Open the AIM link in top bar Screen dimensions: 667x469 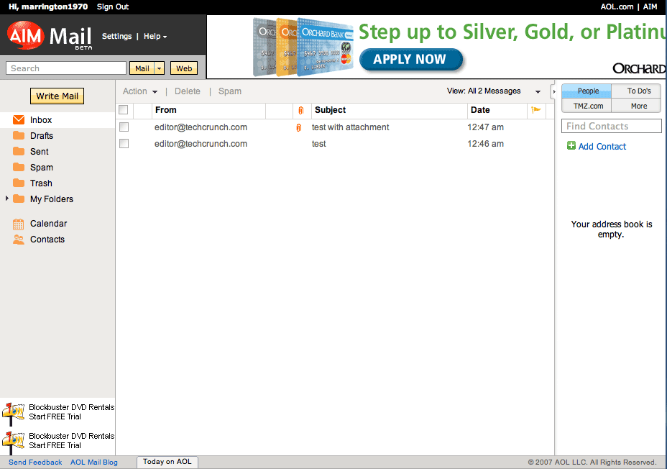650,6
